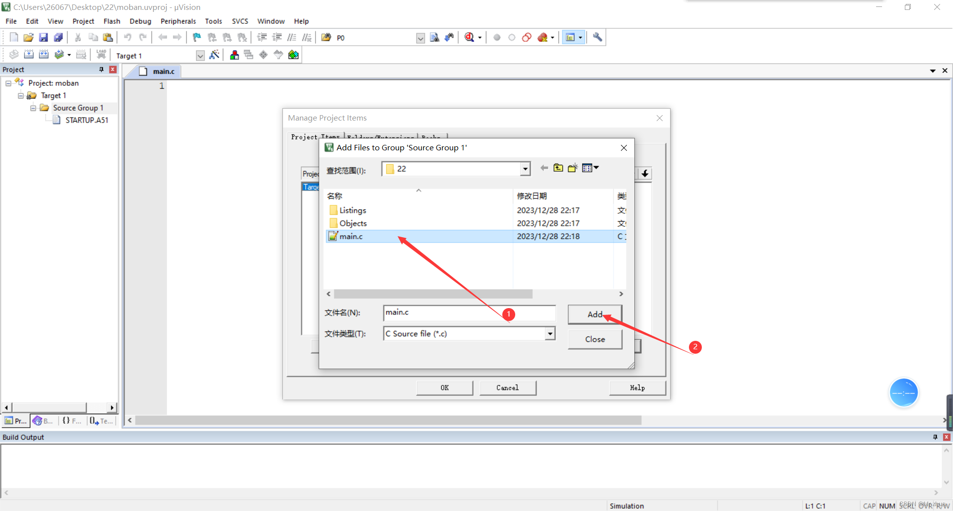
Task: Collapse the Project: moban tree node
Action: tap(8, 83)
